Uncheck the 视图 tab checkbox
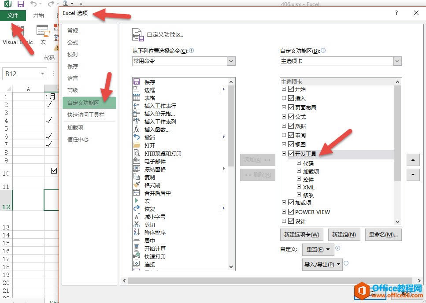This screenshot has width=426, height=303. [x=291, y=144]
